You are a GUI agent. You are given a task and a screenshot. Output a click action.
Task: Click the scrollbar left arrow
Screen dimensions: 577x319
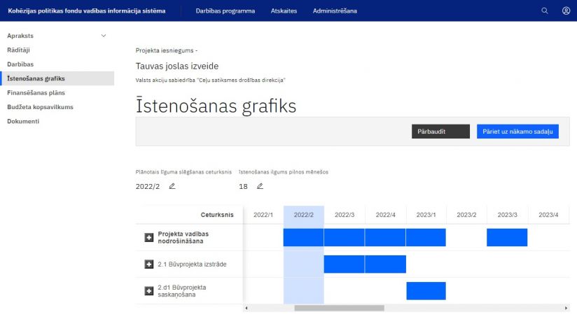(x=246, y=308)
